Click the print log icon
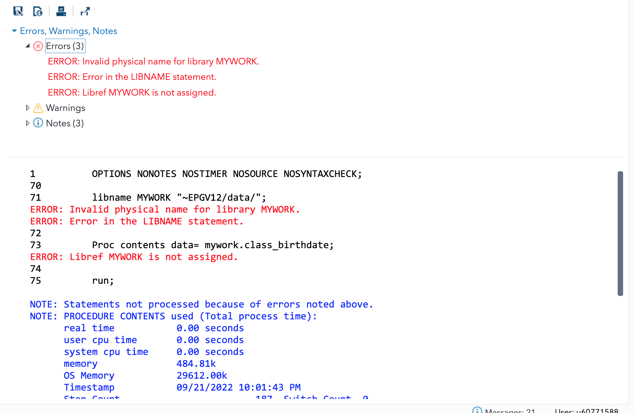 [x=61, y=12]
